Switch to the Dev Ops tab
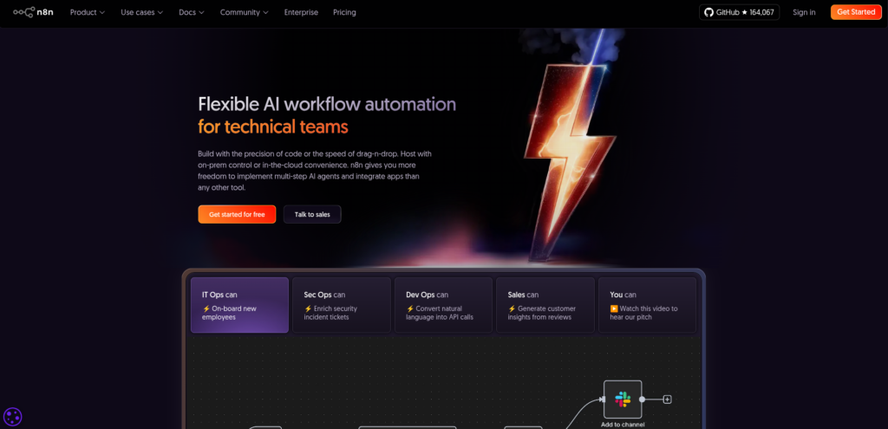This screenshot has width=888, height=429. (443, 305)
